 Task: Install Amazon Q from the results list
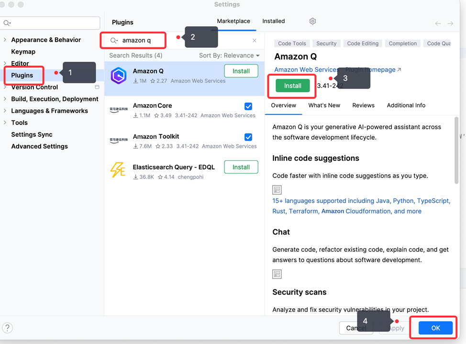pos(241,71)
